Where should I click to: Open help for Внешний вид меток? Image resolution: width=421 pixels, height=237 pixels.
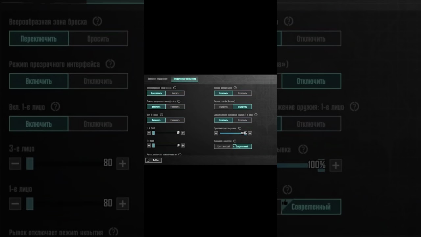point(235,141)
